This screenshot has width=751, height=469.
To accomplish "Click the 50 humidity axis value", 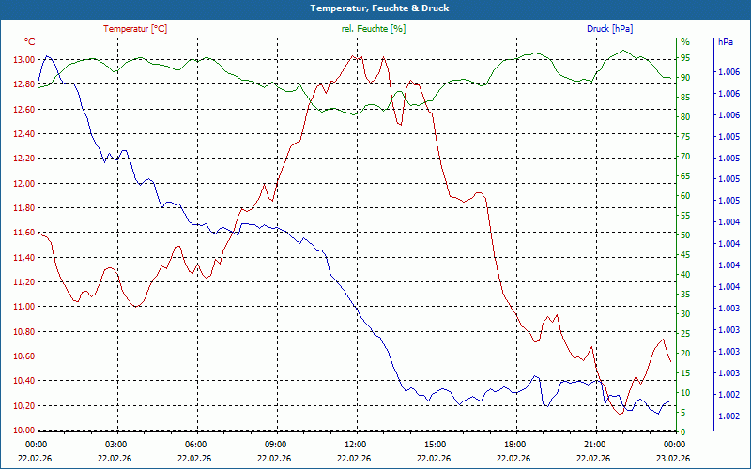I will (685, 235).
